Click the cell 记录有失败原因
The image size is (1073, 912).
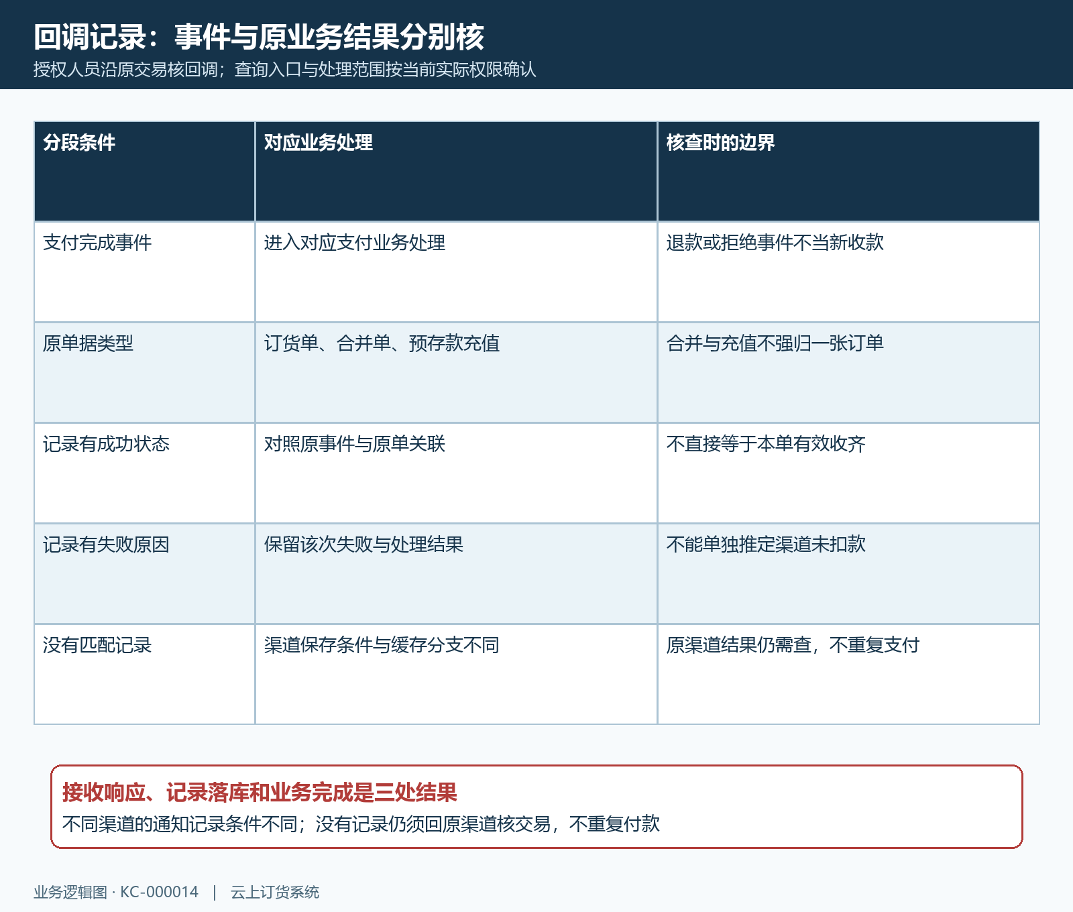point(144,573)
